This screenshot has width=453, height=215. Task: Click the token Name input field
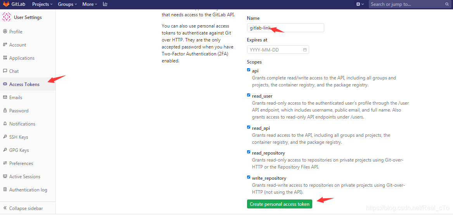point(285,28)
